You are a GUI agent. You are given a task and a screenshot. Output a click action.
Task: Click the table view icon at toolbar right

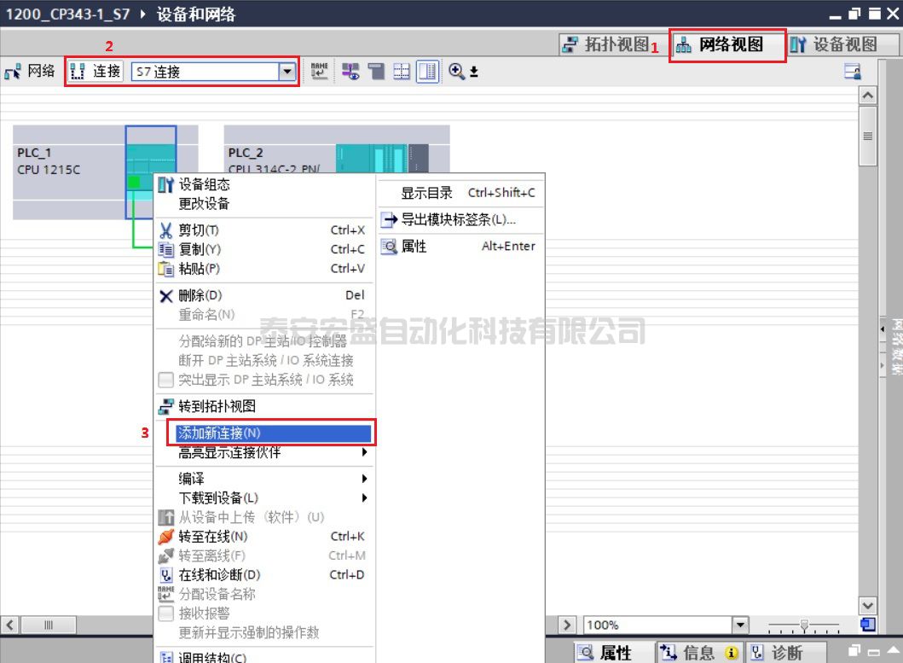click(x=852, y=72)
